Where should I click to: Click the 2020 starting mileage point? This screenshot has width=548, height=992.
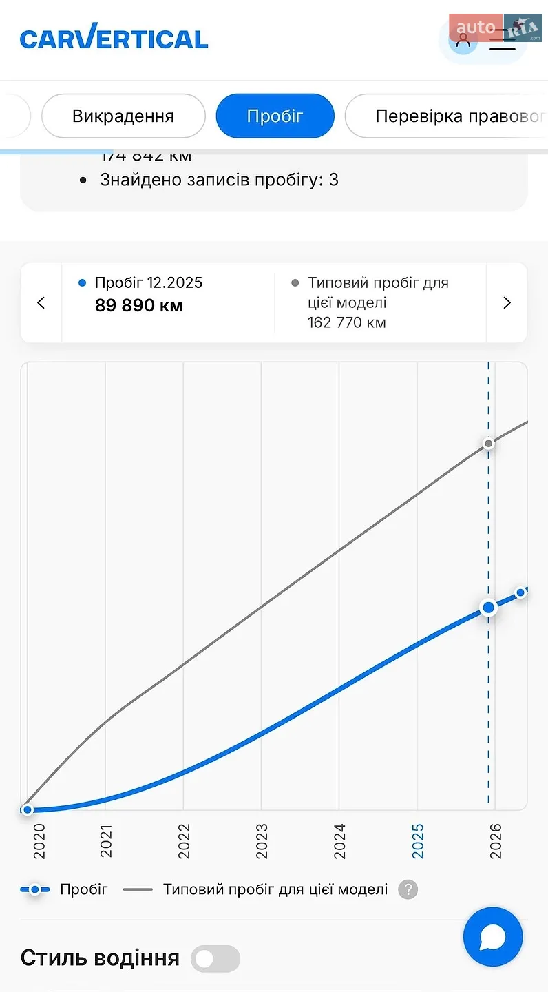[x=27, y=809]
